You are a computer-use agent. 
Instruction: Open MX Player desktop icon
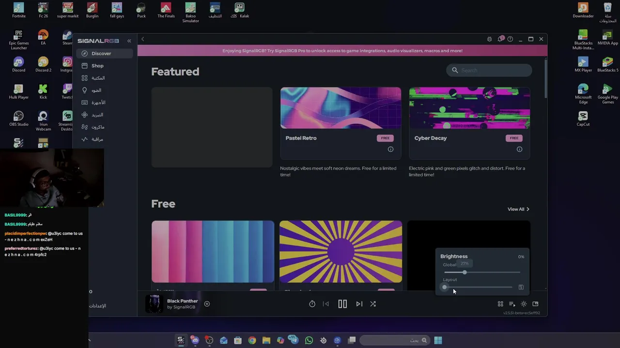(x=583, y=65)
